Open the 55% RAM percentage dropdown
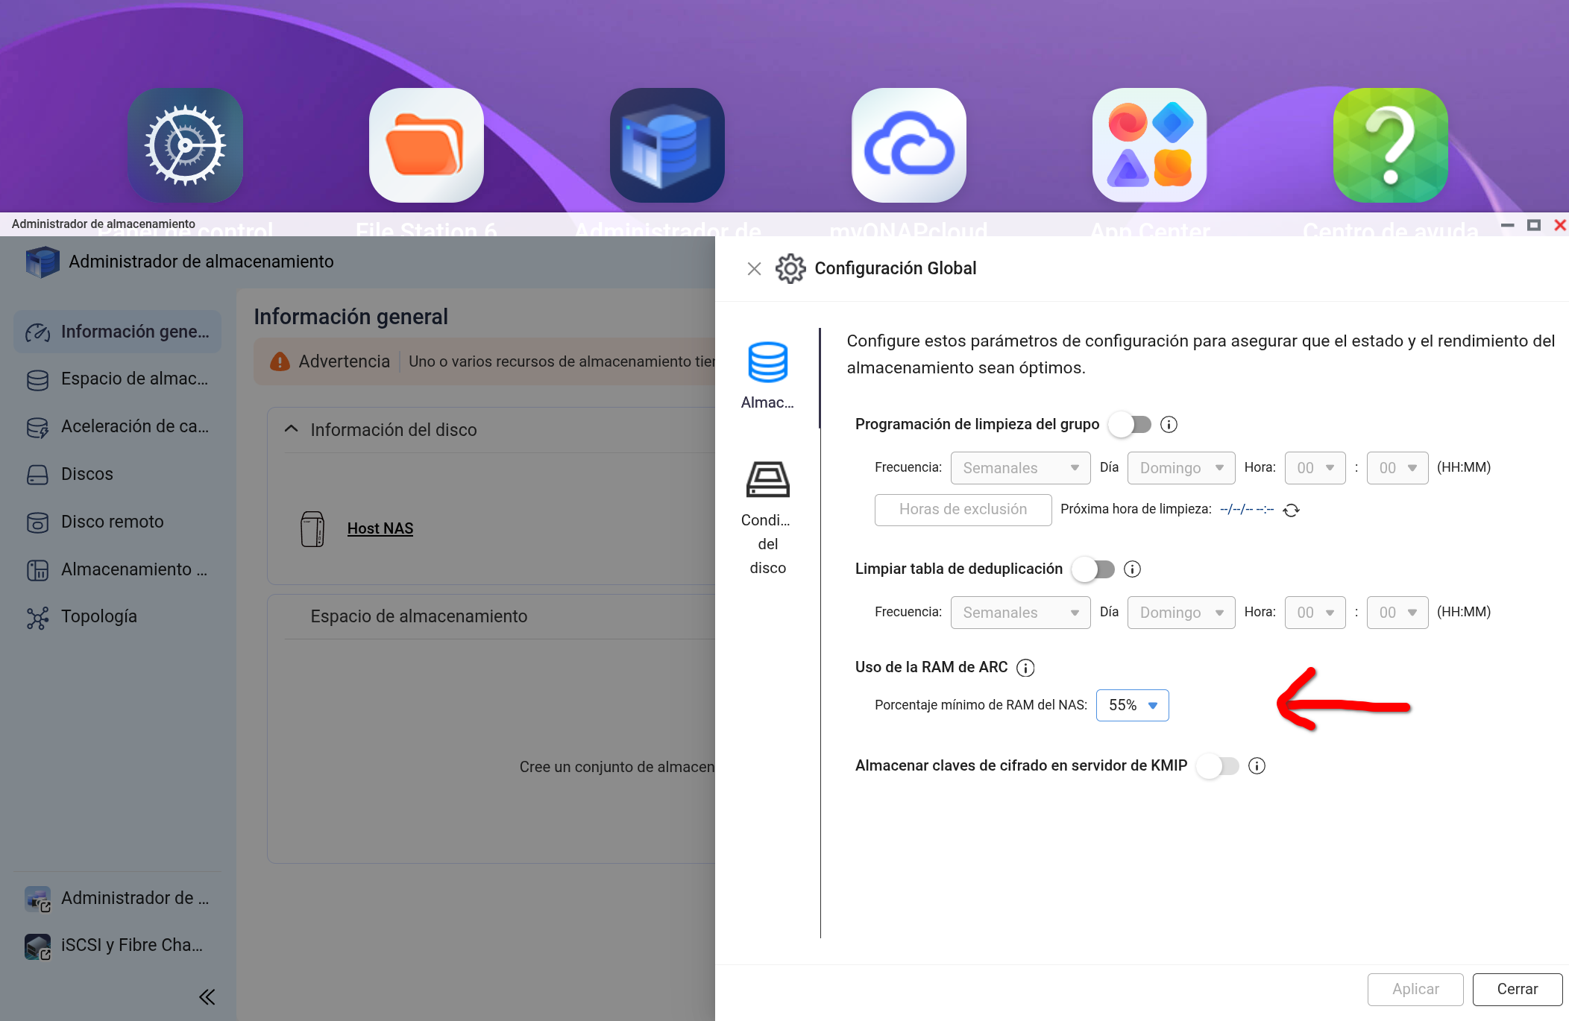Screen dimensions: 1569x1021 click(1132, 706)
